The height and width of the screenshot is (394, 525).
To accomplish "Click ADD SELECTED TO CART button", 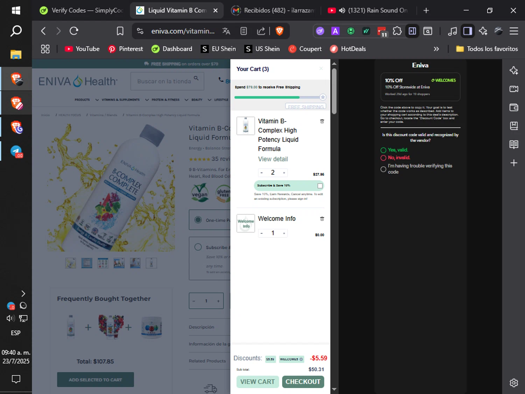I will point(96,380).
